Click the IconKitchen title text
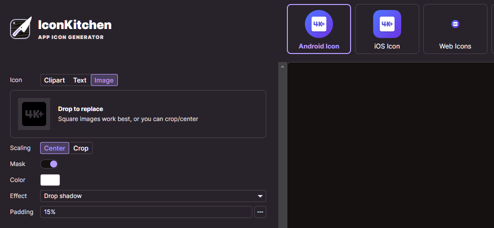This screenshot has height=228, width=494. point(75,25)
